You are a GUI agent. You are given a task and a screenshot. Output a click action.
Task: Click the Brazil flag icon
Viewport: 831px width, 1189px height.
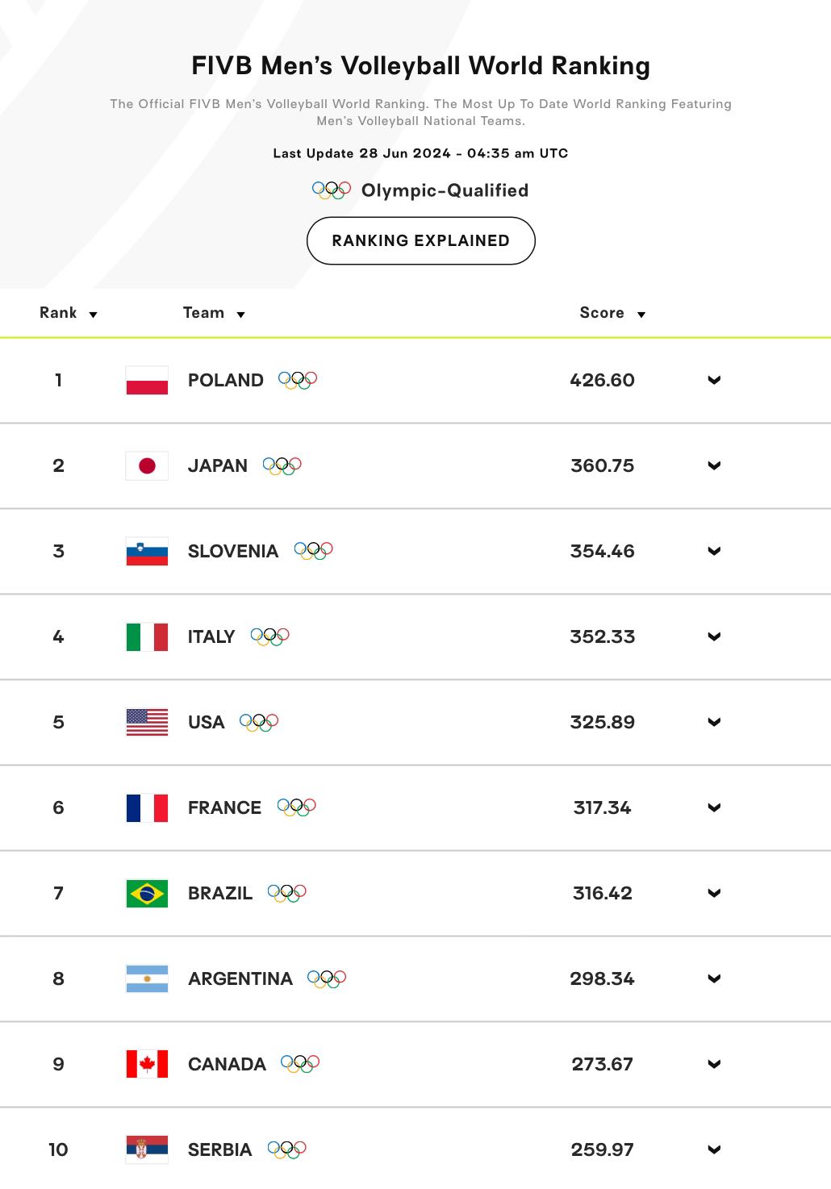147,894
